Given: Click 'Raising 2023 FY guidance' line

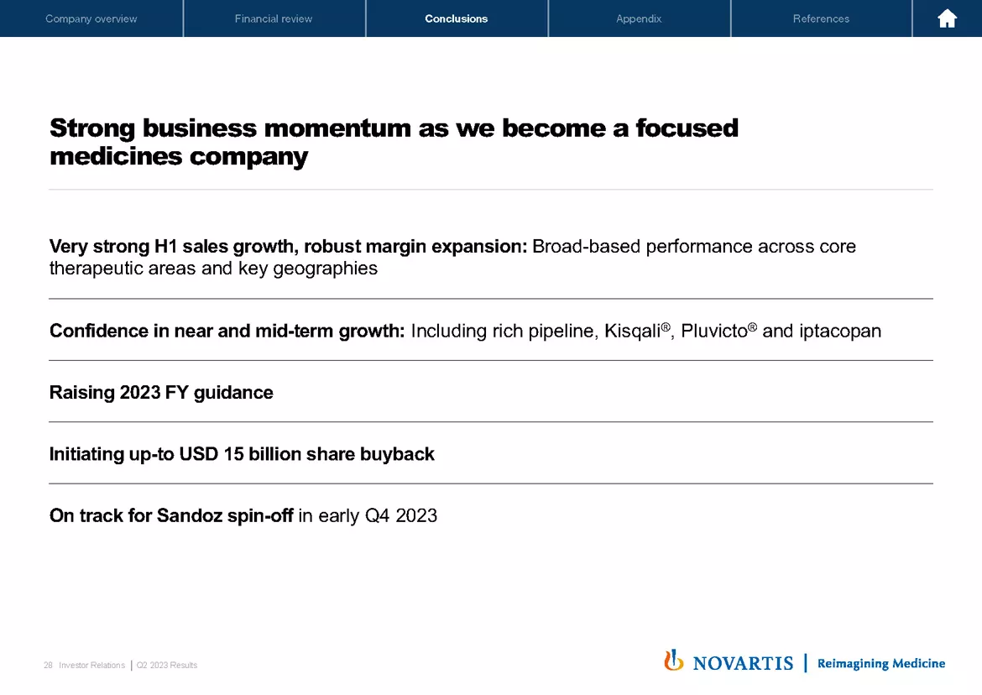Looking at the screenshot, I should pos(162,393).
